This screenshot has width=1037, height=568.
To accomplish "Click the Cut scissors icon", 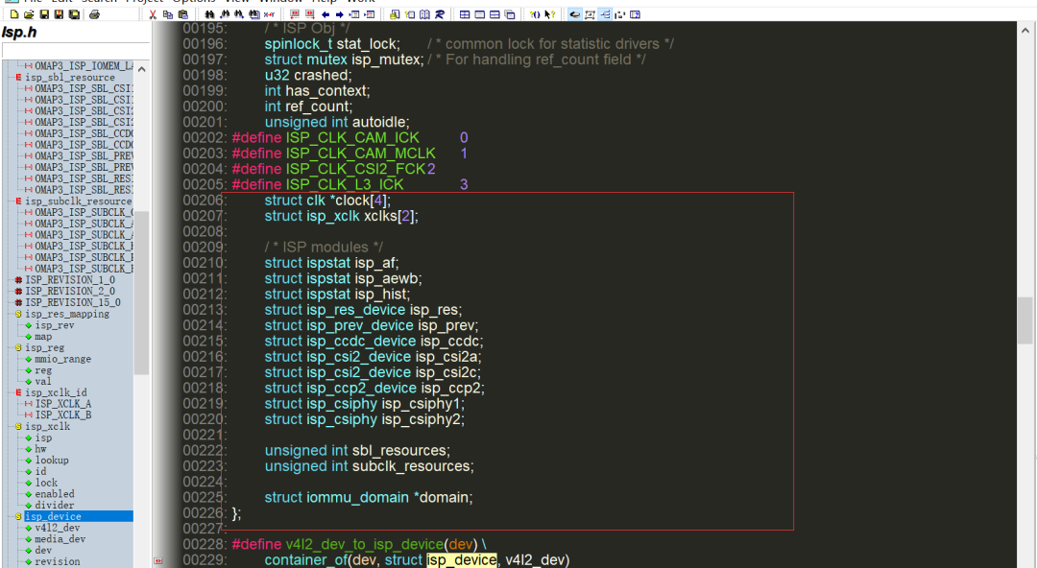I will [153, 14].
